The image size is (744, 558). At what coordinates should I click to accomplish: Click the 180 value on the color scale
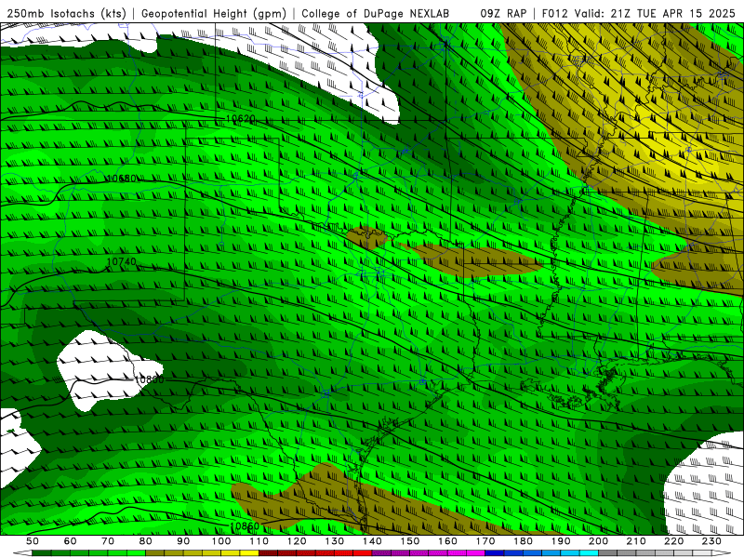(523, 541)
